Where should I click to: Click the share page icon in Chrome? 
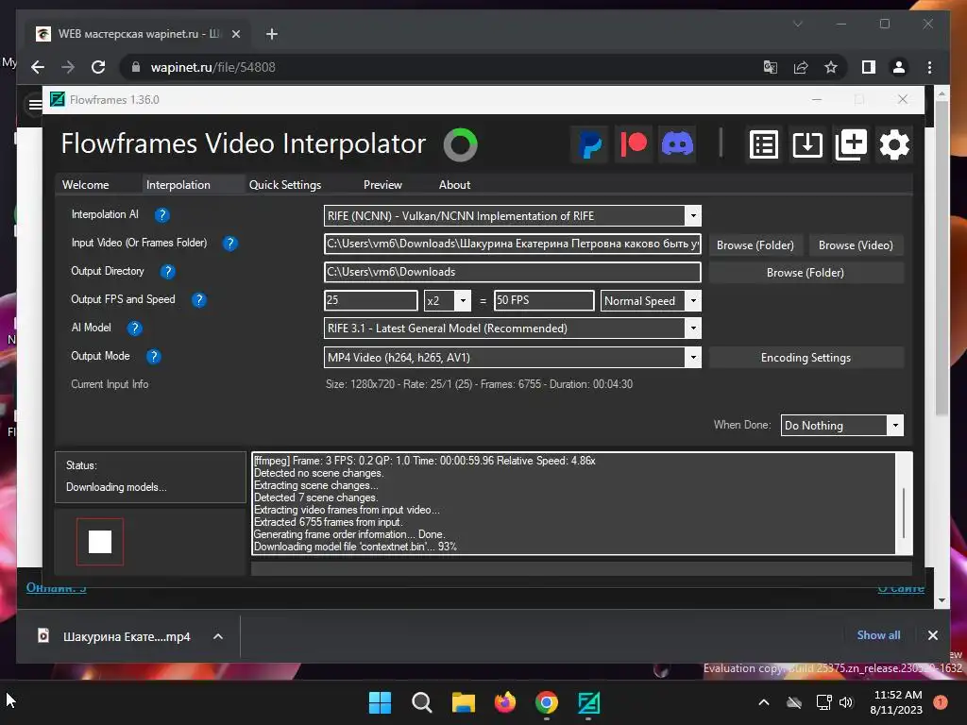click(801, 67)
